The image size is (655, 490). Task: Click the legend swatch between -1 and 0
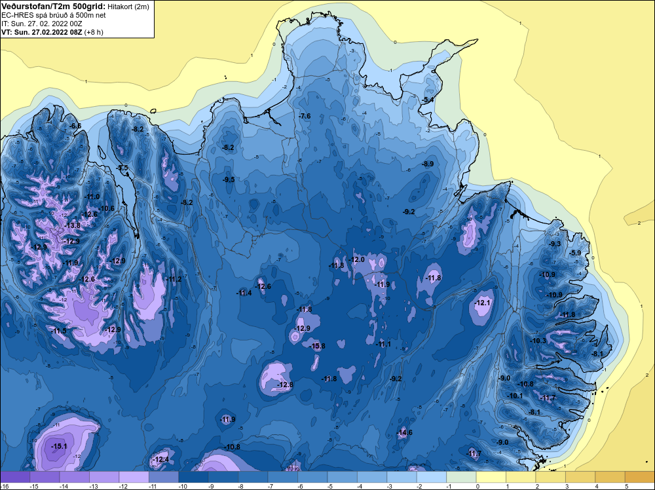click(461, 477)
